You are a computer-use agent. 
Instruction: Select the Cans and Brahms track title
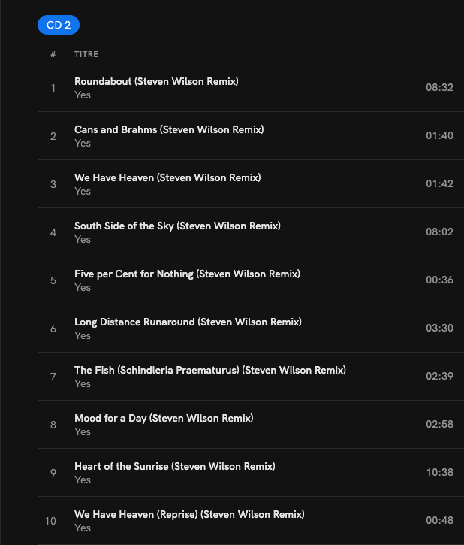[x=169, y=129]
